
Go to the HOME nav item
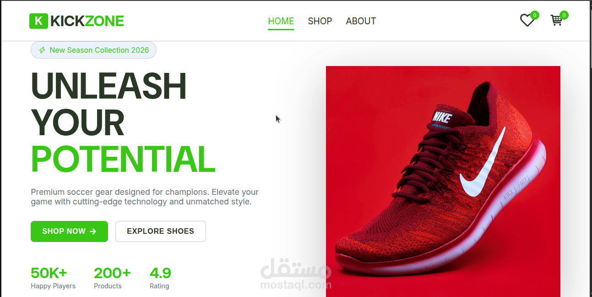click(x=281, y=21)
